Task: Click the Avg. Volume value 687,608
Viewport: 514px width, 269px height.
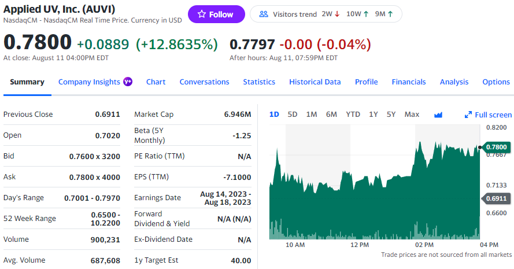Action: pos(105,261)
